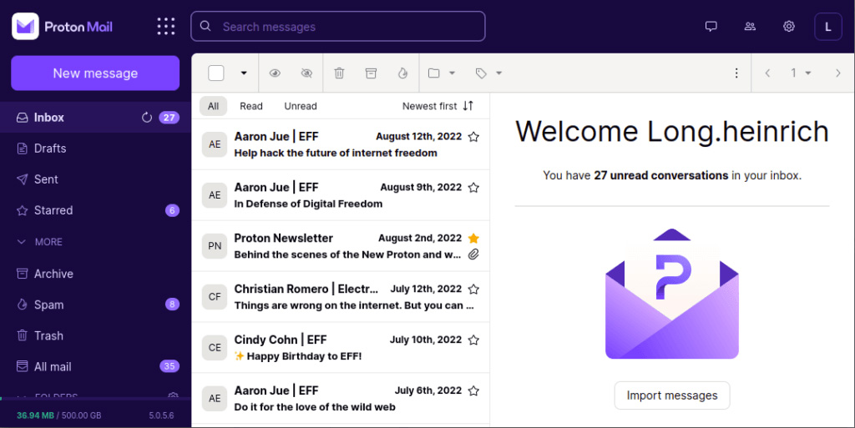Click the archive icon in toolbar
The image size is (855, 428).
[371, 73]
